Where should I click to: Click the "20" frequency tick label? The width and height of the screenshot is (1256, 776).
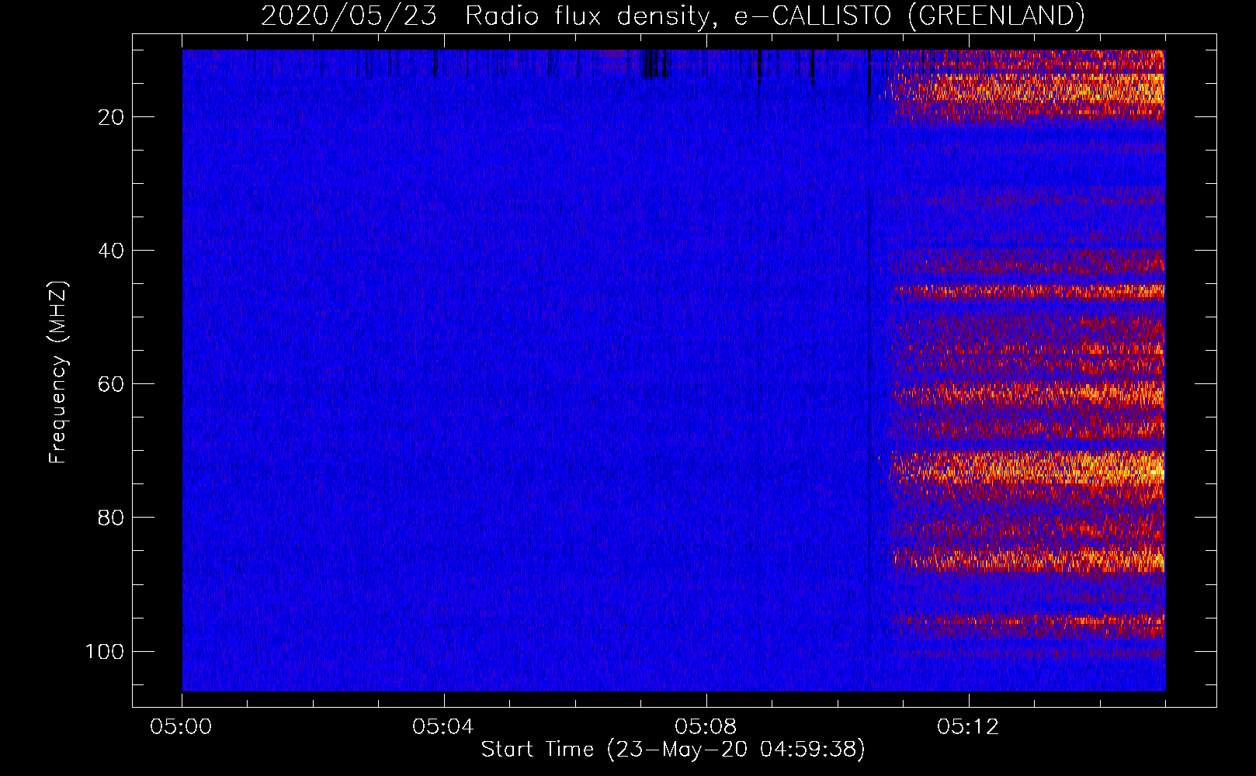pos(112,117)
